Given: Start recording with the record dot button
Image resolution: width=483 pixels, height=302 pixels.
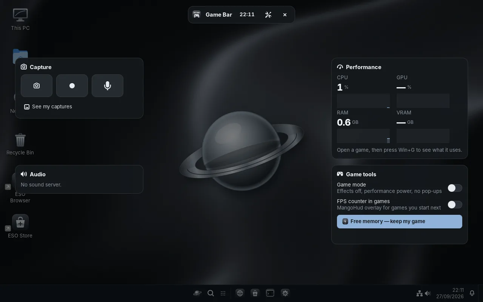Looking at the screenshot, I should pos(72,86).
